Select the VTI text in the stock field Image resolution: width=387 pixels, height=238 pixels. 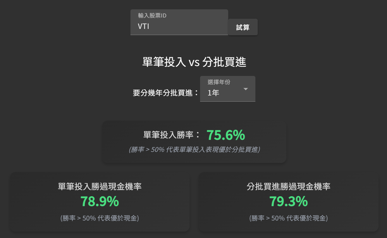point(144,26)
